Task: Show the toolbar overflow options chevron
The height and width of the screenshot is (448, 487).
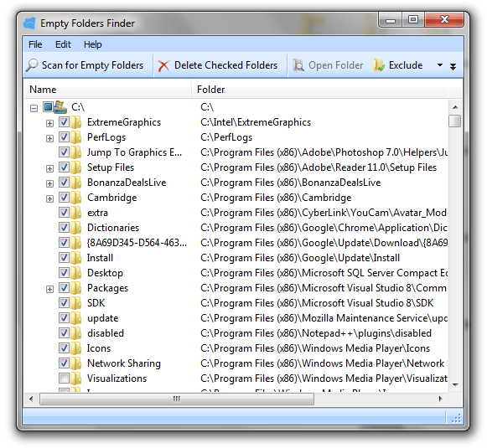Action: tap(453, 66)
